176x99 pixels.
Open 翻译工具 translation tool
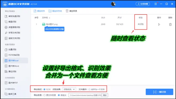click(x=11, y=94)
